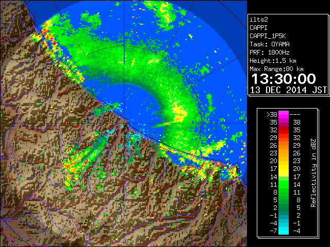Viewport: 330px width, 247px height.
Task: Pick the orange 26-29 dBZ legend swatch
Action: pyautogui.click(x=284, y=146)
